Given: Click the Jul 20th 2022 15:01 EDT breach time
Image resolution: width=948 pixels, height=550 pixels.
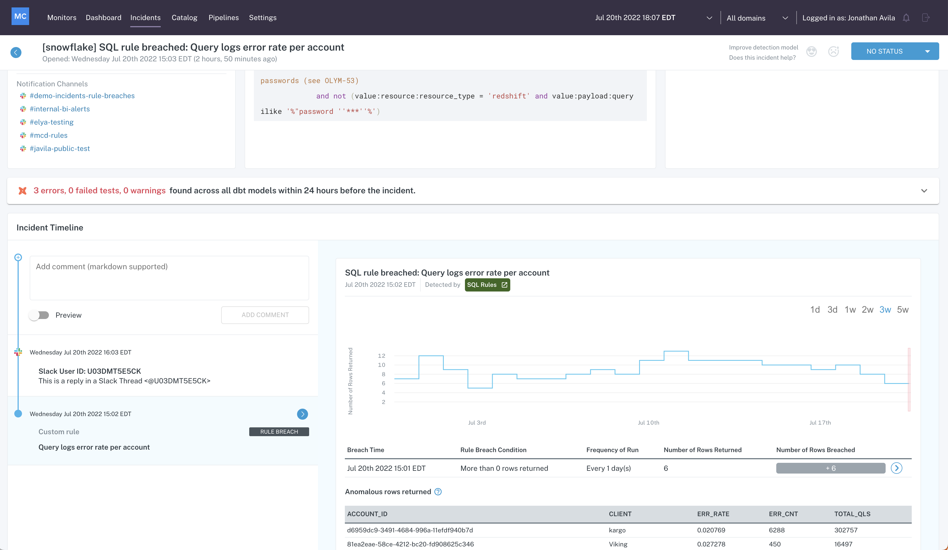Looking at the screenshot, I should [386, 468].
